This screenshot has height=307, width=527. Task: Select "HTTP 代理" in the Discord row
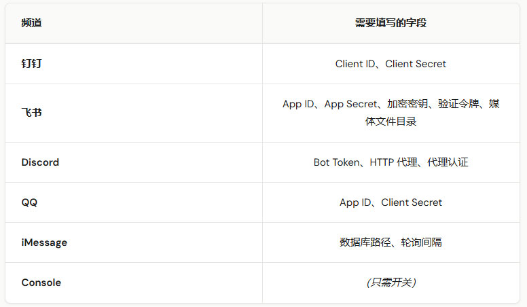coord(393,162)
